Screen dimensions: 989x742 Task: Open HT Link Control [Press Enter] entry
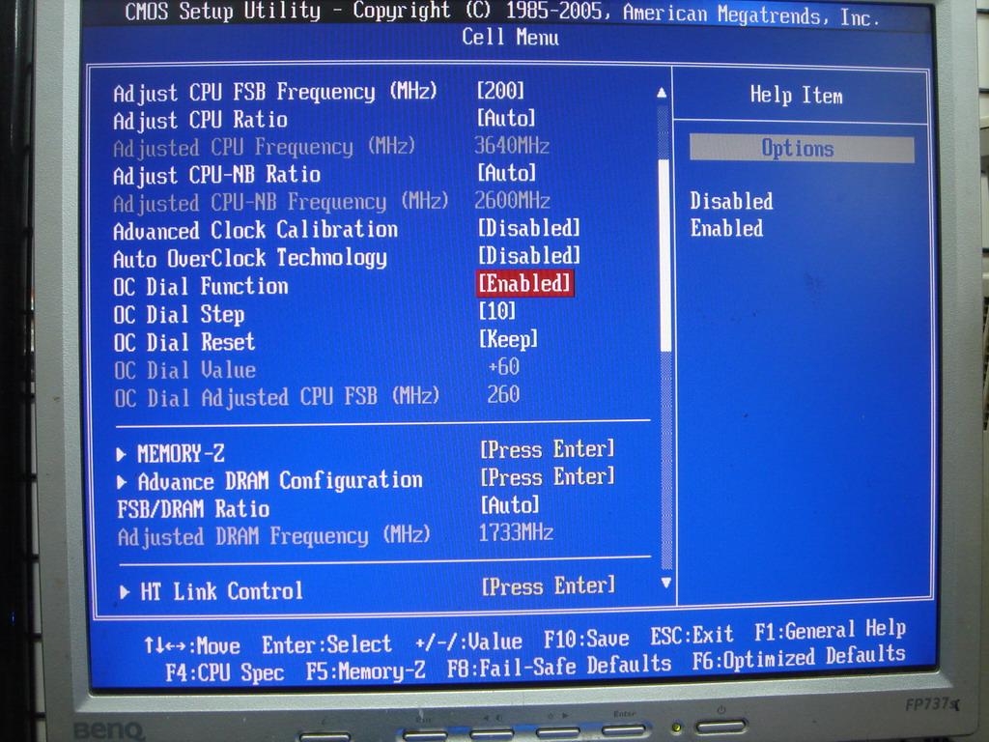549,586
